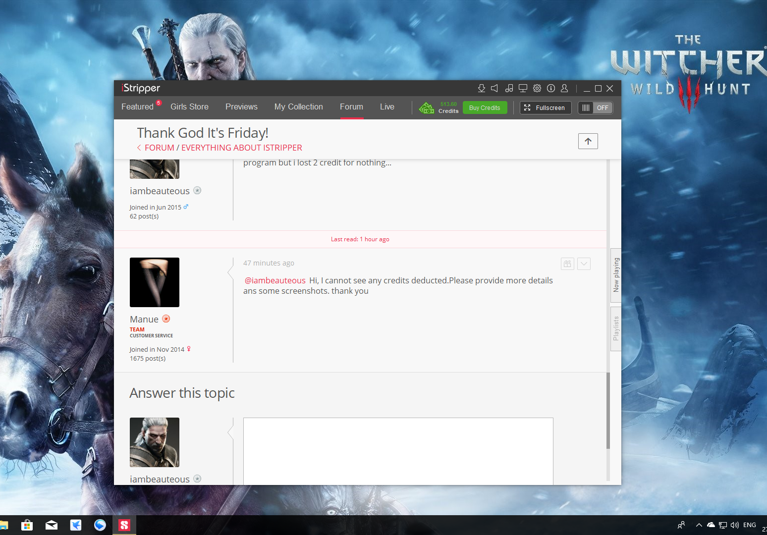
Task: Open the music note icon
Action: point(509,88)
